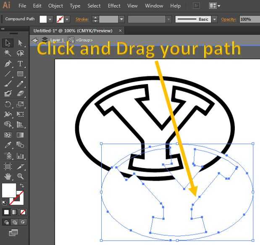260x245 pixels.
Task: Open the Select menu
Action: pos(94,6)
